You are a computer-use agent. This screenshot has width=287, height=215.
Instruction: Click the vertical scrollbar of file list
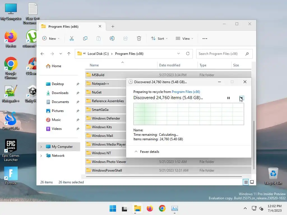click(254, 145)
